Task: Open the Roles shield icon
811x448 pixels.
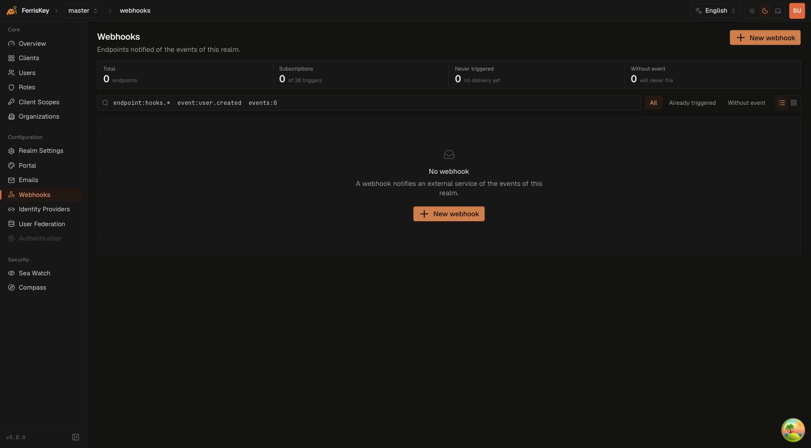Action: tap(11, 87)
